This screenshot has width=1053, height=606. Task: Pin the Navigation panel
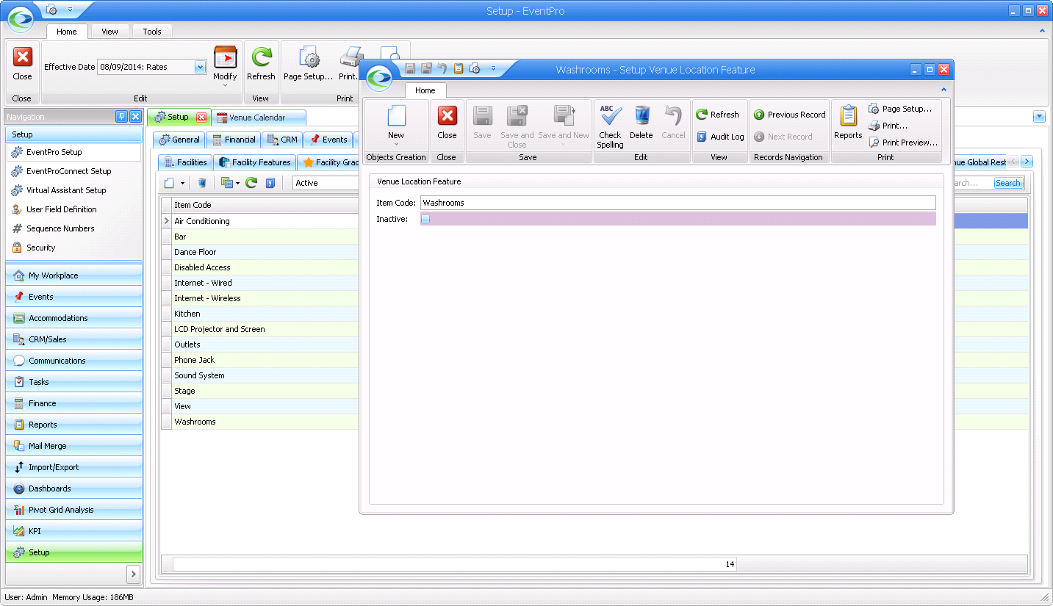tap(121, 117)
